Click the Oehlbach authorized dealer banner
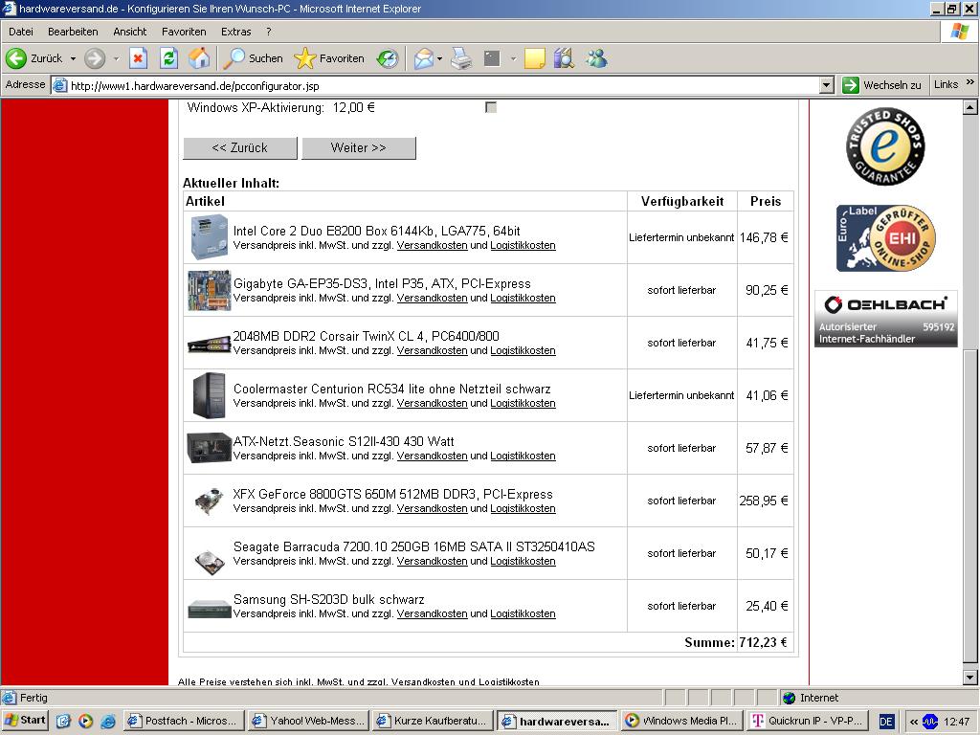This screenshot has width=980, height=735. [885, 319]
